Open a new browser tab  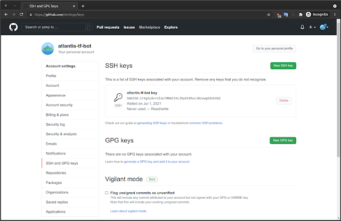83,6
